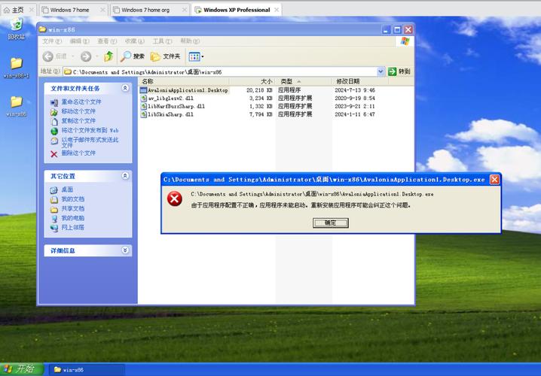Click the libSkiaSharp.dll file icon

(143, 114)
